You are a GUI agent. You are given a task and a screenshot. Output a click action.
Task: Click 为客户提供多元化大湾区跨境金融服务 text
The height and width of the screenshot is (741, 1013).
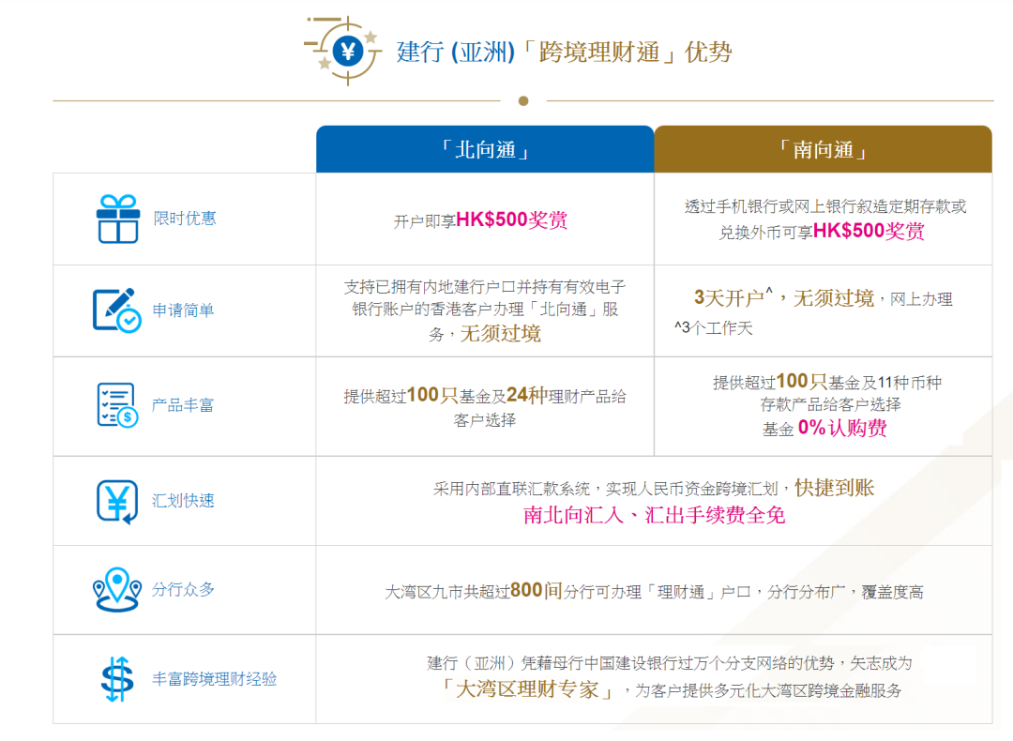[768, 690]
